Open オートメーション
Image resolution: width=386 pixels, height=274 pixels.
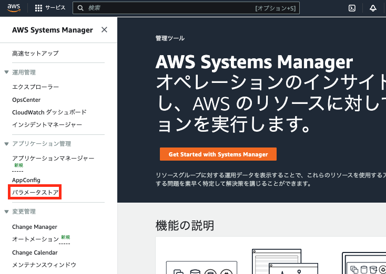point(35,239)
